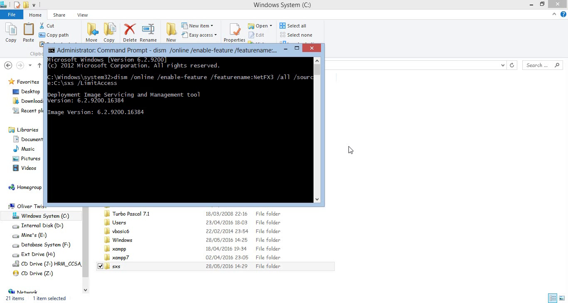568x303 pixels.
Task: Open the File menu
Action: pyautogui.click(x=12, y=15)
